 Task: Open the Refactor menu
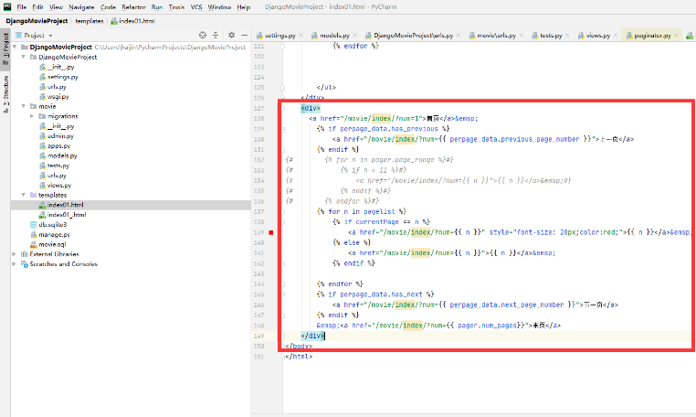[133, 7]
